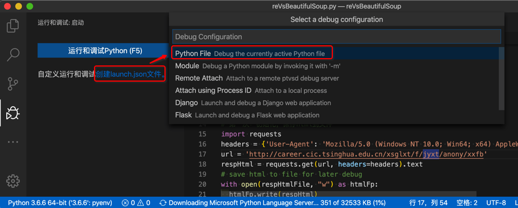The width and height of the screenshot is (518, 208).
Task: Choose the Flask debug configuration
Action: pyautogui.click(x=334, y=115)
